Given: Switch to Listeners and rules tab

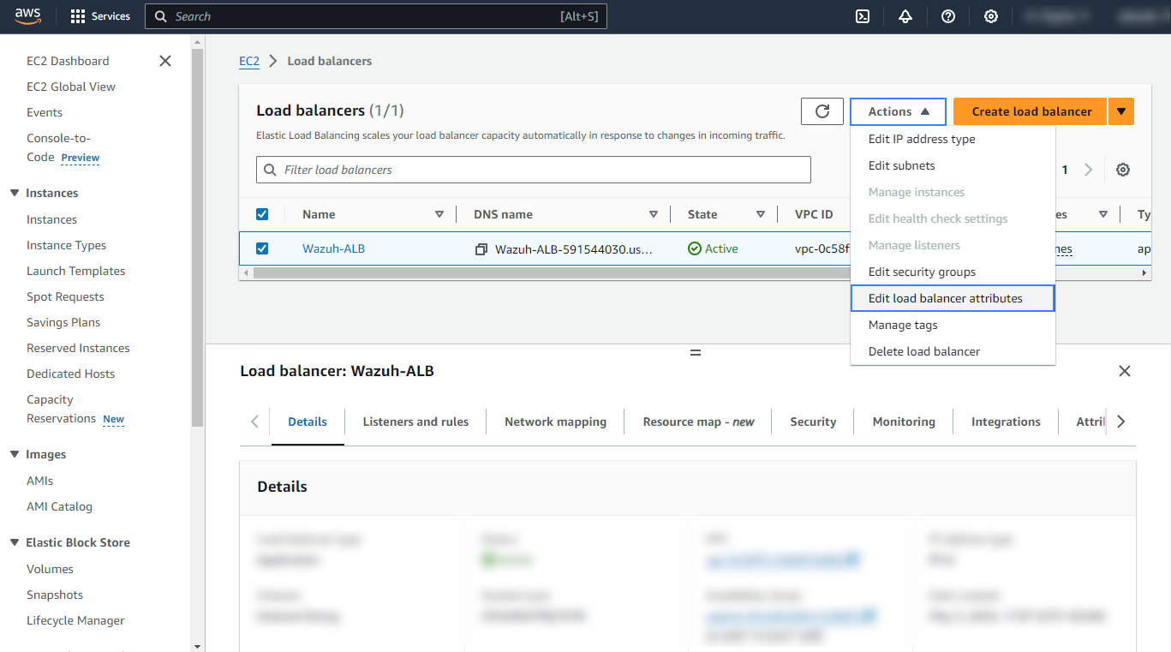Looking at the screenshot, I should coord(415,422).
